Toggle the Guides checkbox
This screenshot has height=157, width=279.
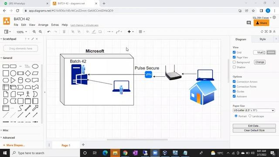click(x=234, y=91)
